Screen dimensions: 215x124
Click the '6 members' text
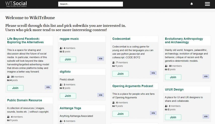click(122, 102)
